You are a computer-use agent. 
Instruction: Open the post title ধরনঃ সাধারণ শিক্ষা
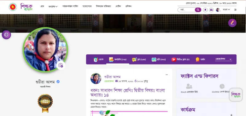pyautogui.click(x=128, y=93)
